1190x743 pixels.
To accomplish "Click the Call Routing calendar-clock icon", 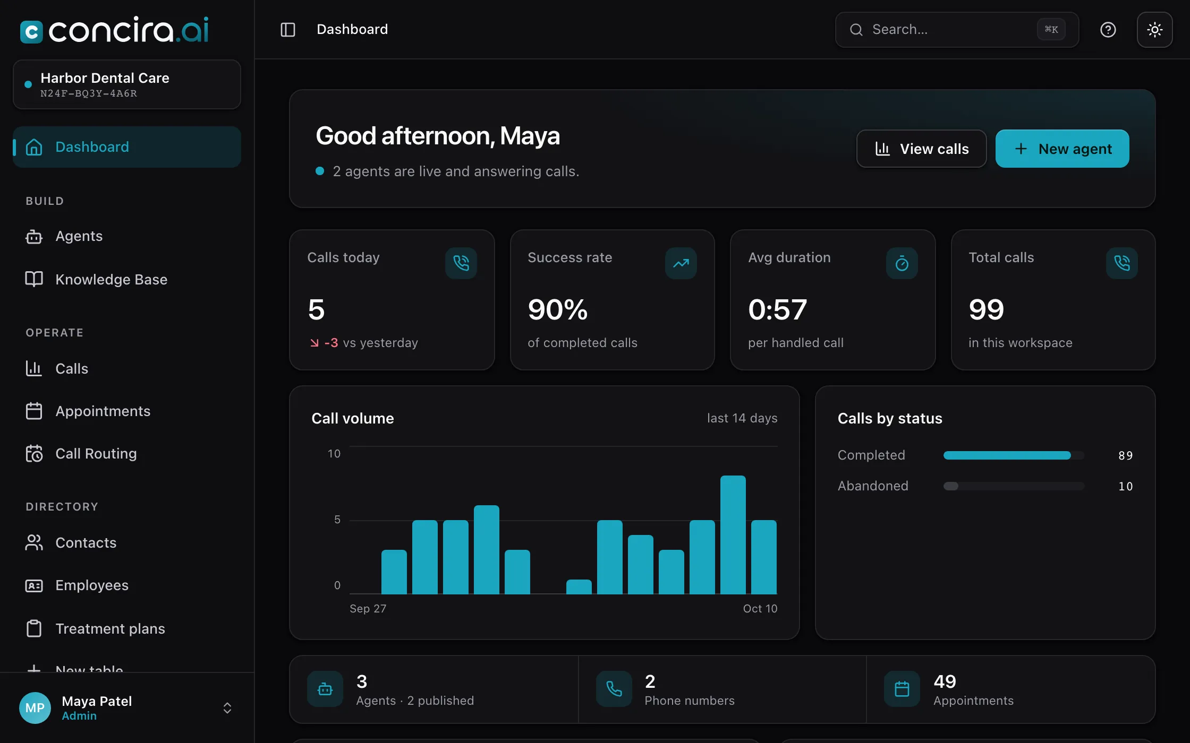I will (x=34, y=454).
